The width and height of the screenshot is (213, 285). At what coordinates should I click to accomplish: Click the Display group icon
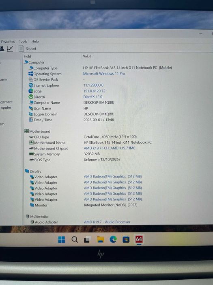[27, 171]
